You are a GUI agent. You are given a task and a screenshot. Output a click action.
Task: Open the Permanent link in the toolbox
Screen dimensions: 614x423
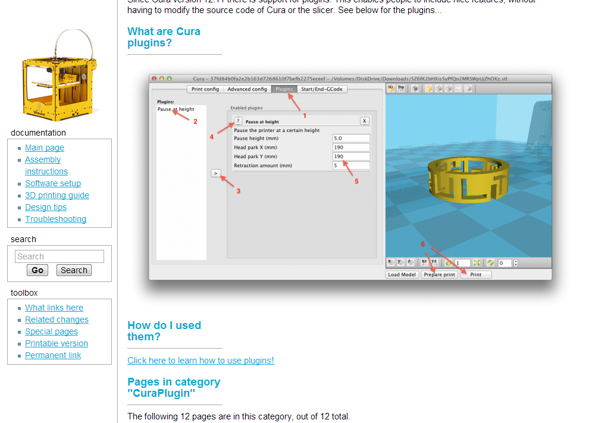[53, 355]
